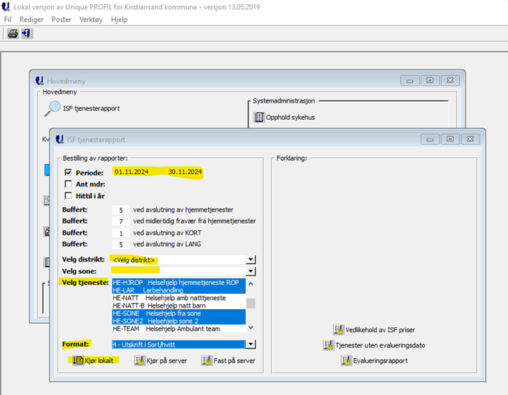Click Opphold sykehus text in Hovedmeny
Screen dimensions: 508x395
click(x=290, y=117)
